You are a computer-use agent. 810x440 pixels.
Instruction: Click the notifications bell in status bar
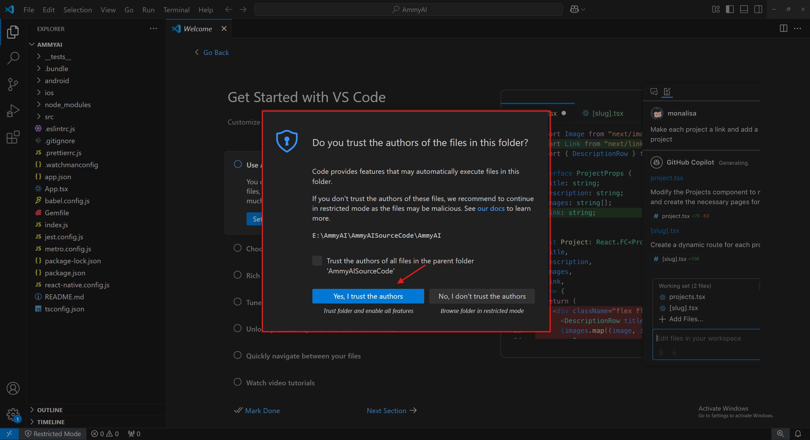[798, 434]
